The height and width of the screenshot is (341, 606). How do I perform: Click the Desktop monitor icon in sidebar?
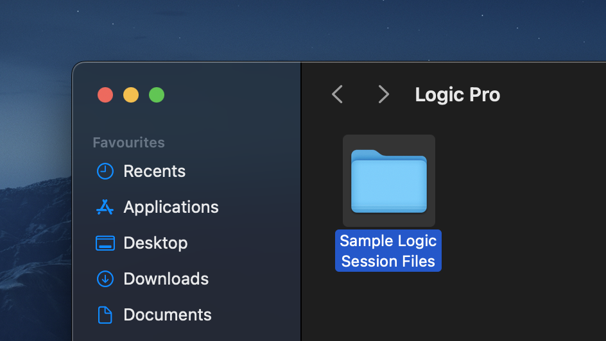[x=105, y=243]
